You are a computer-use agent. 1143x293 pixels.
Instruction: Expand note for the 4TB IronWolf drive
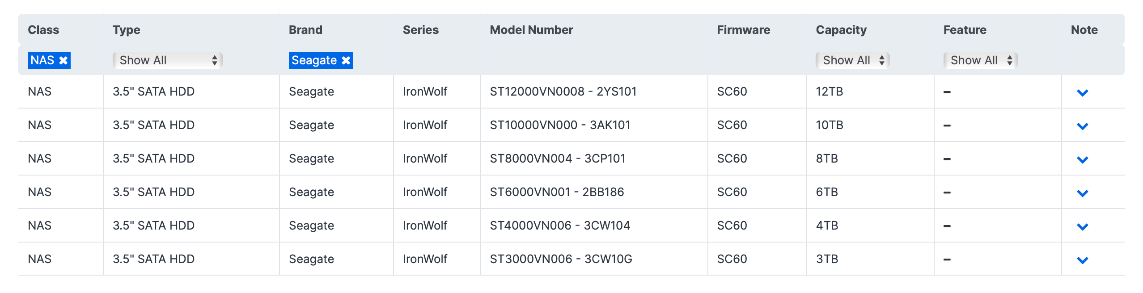point(1082,226)
